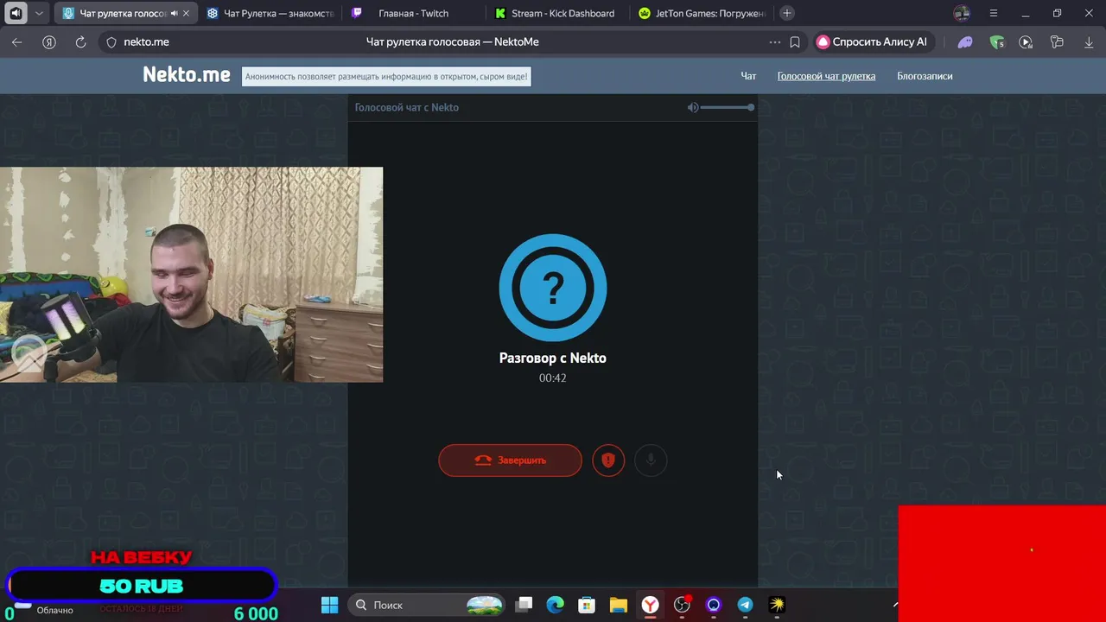The width and height of the screenshot is (1106, 622).
Task: Bookmark this page
Action: coord(795,41)
